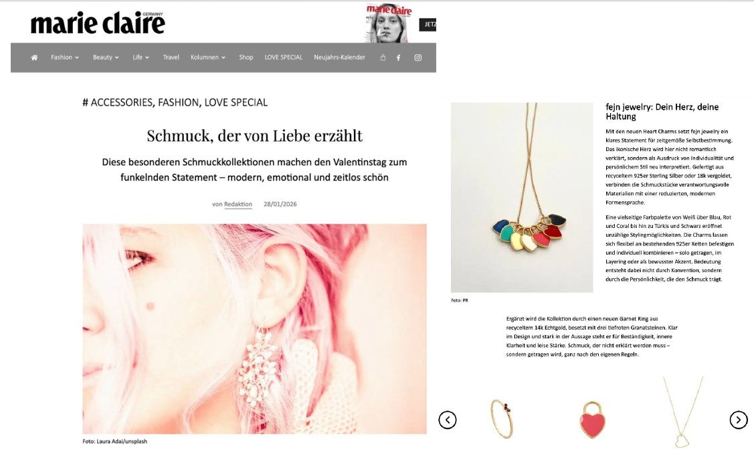
Task: Open the Neujahrs-Kalender menu item
Action: point(339,58)
